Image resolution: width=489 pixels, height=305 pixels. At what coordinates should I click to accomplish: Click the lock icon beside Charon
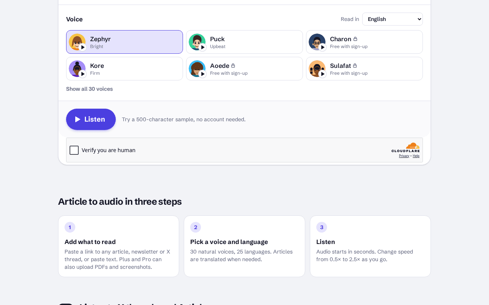pos(355,39)
